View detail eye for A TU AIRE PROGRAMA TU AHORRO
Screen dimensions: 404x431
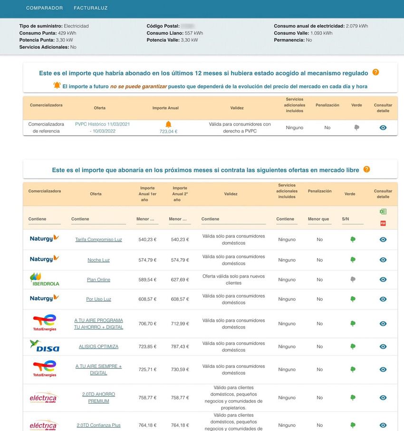(x=383, y=324)
